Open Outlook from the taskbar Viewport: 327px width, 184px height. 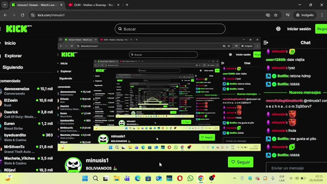[159, 178]
